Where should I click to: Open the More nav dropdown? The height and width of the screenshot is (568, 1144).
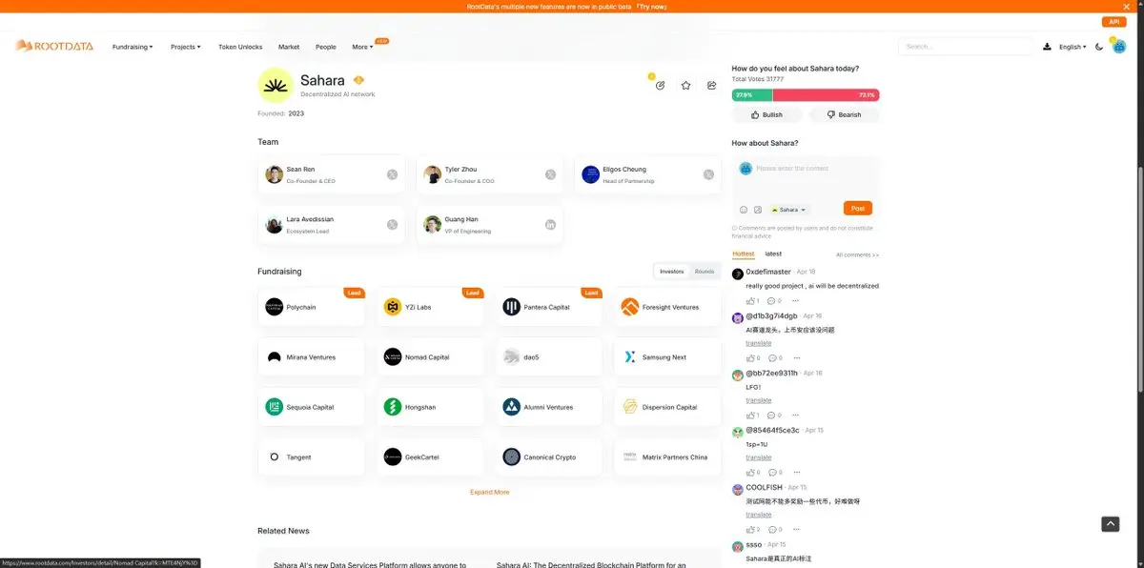pos(362,47)
